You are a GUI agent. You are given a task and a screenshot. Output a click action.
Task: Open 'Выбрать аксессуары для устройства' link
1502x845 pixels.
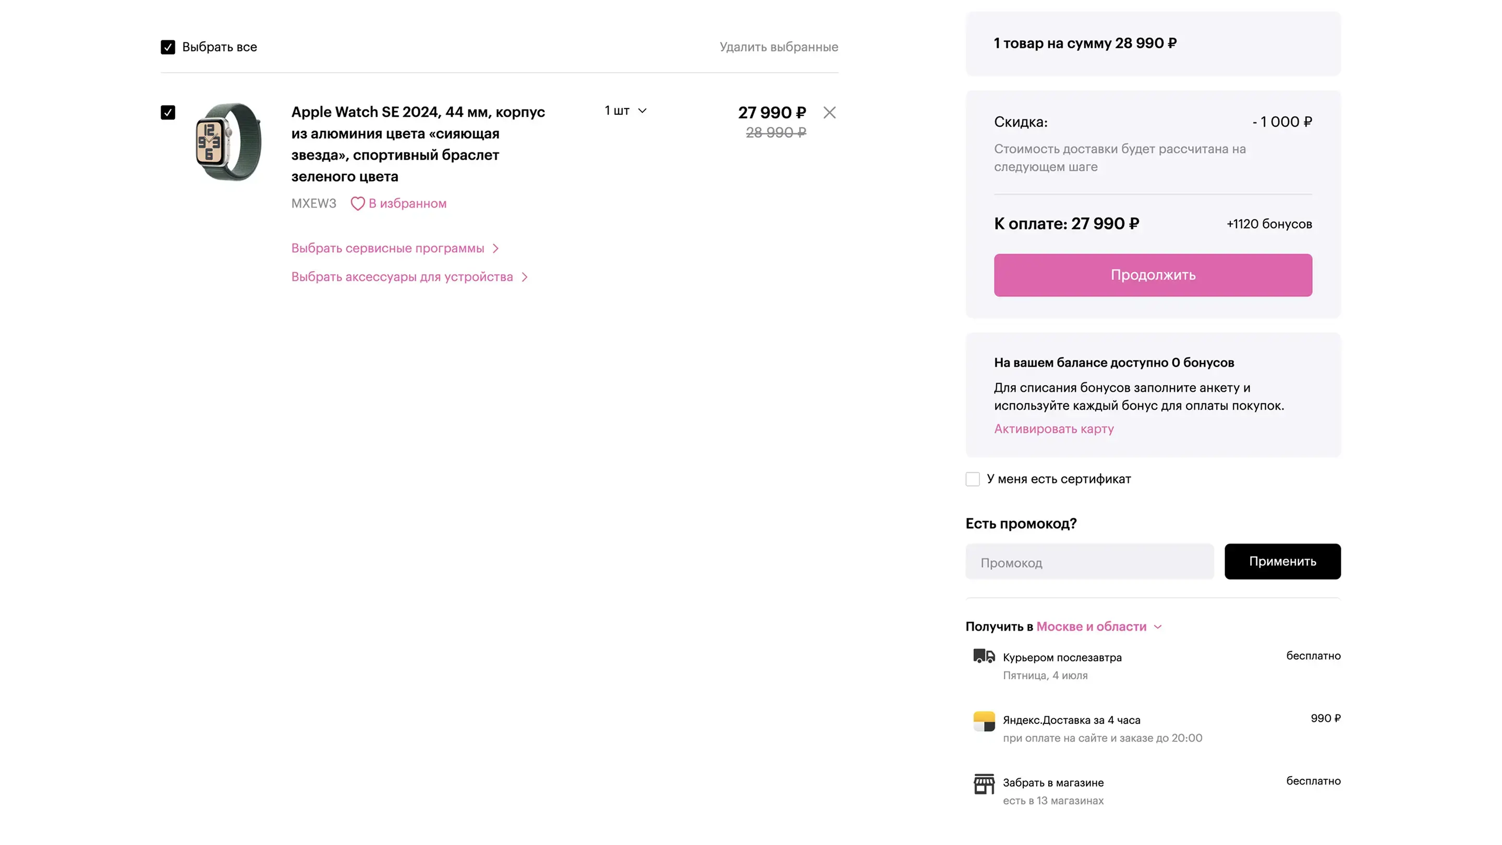pyautogui.click(x=402, y=277)
